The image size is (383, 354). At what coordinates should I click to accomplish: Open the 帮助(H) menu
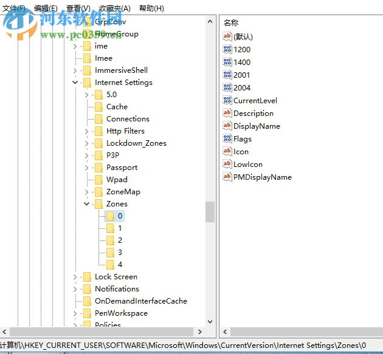(151, 9)
